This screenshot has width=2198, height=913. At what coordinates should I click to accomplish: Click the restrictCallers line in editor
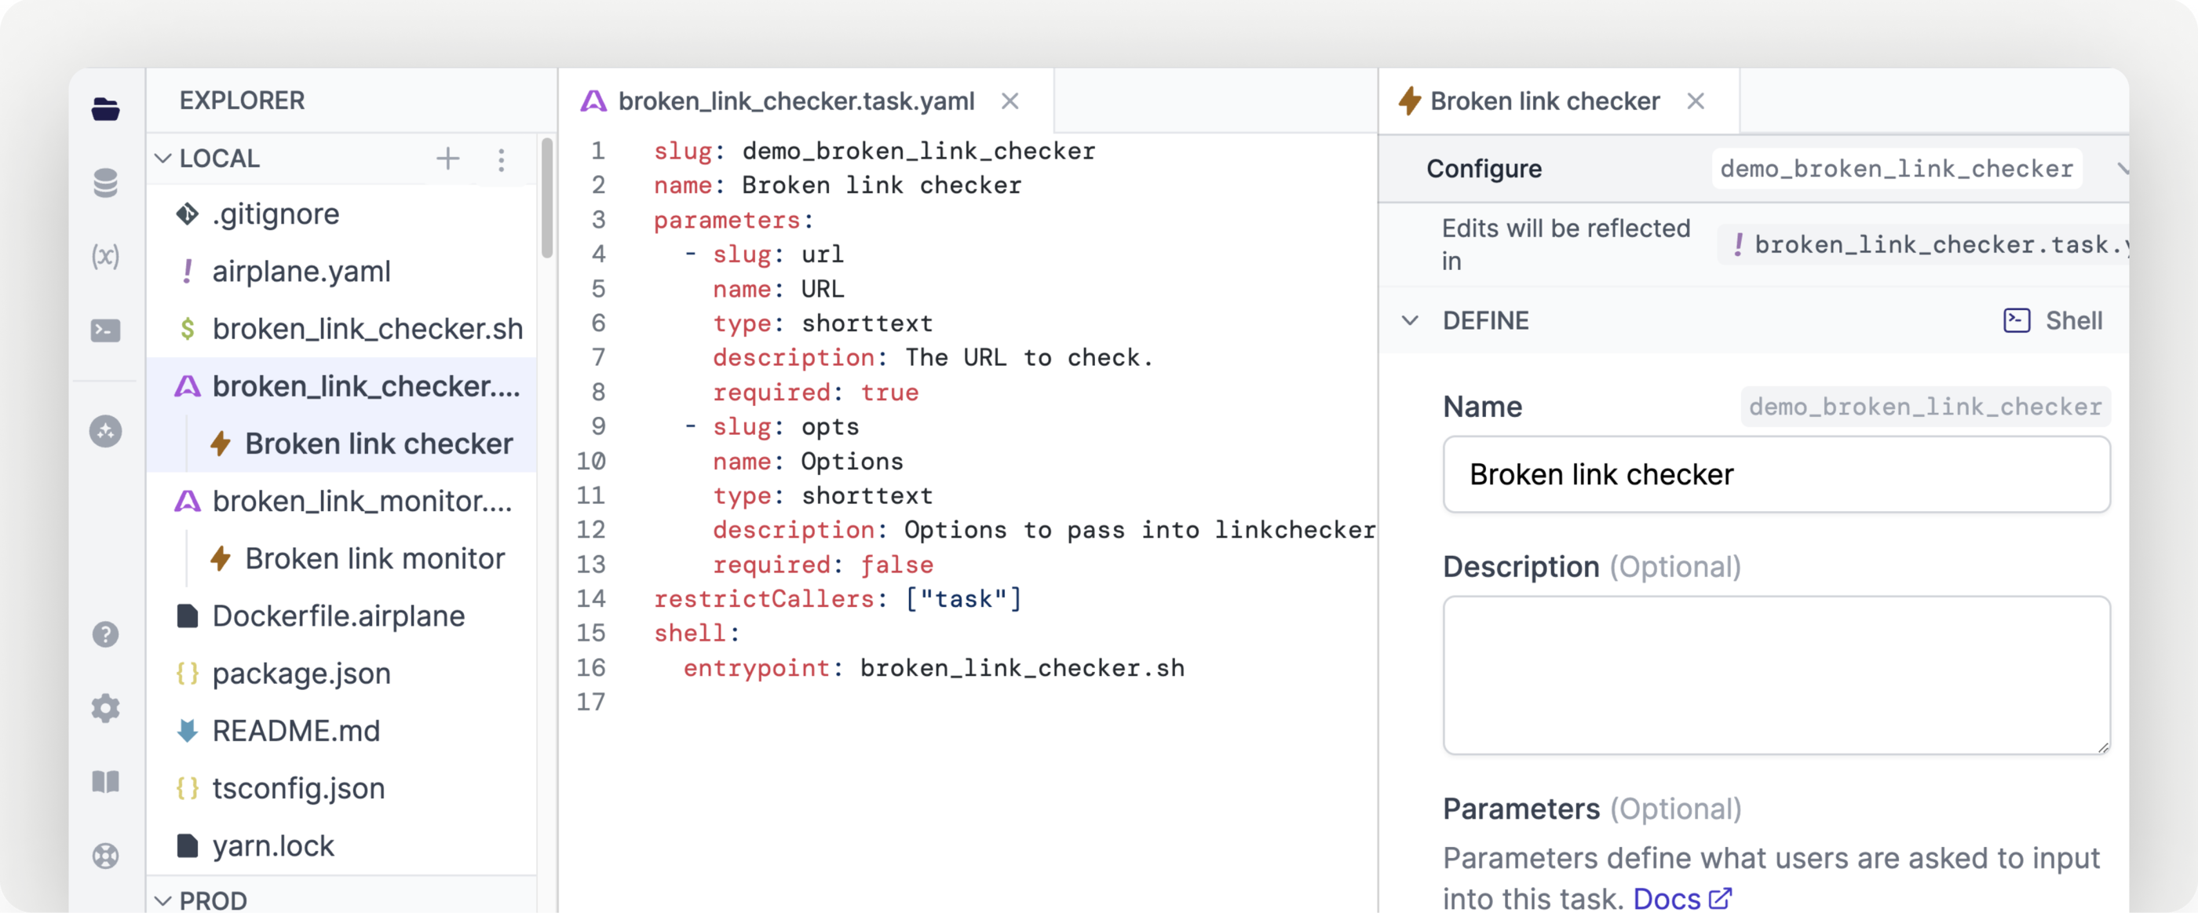click(838, 599)
